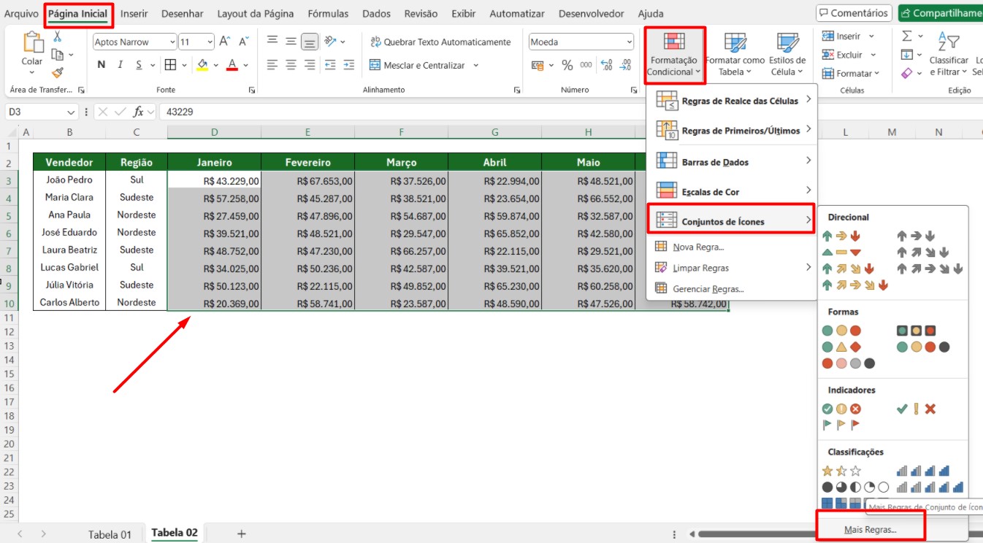Image resolution: width=983 pixels, height=543 pixels.
Task: Click the borders icon
Action: pos(170,65)
